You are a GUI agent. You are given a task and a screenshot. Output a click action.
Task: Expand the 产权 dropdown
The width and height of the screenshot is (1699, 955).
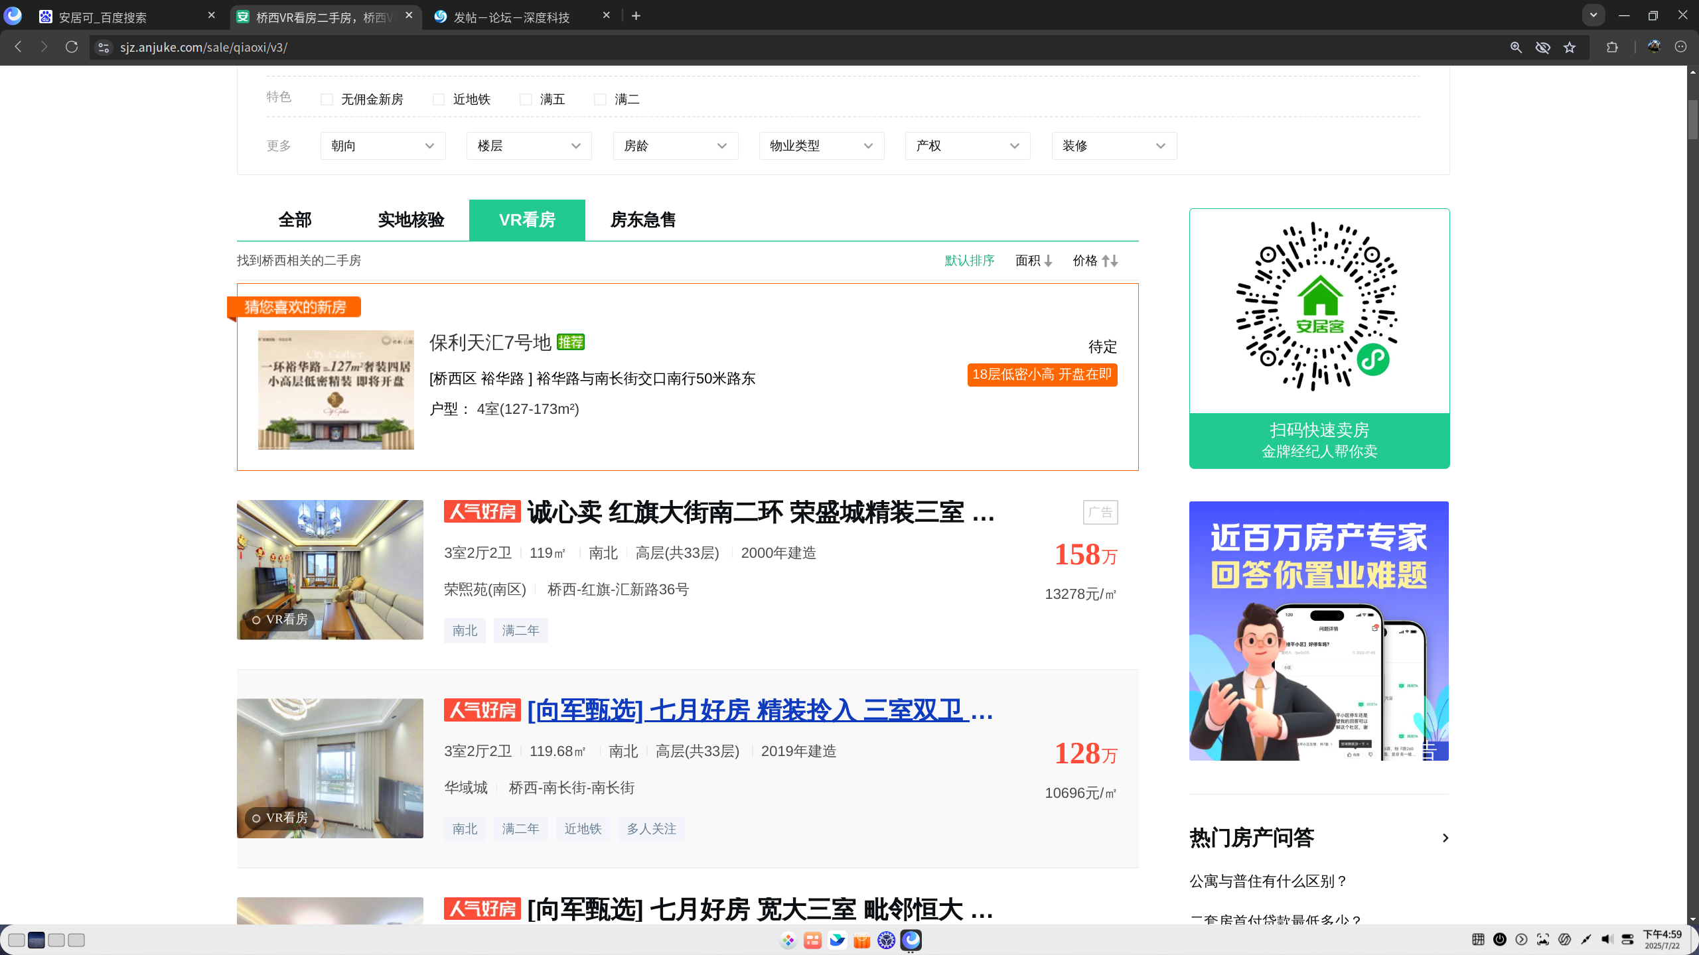coord(968,146)
